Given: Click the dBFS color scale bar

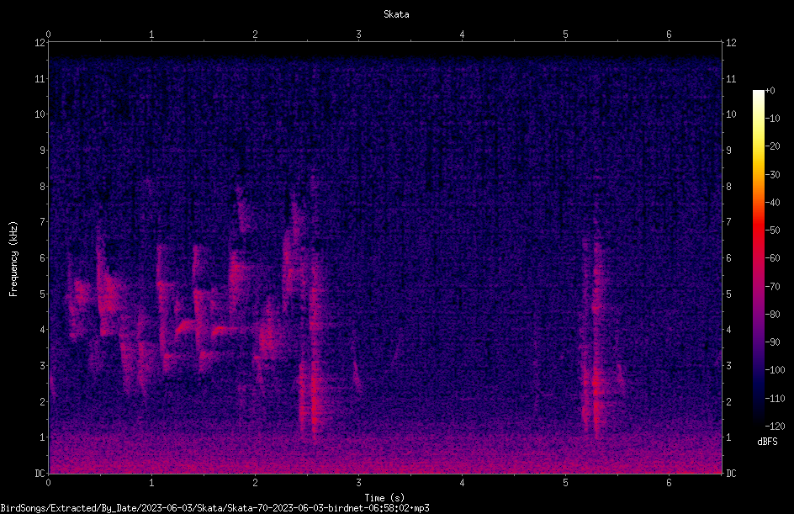Looking at the screenshot, I should (758, 257).
